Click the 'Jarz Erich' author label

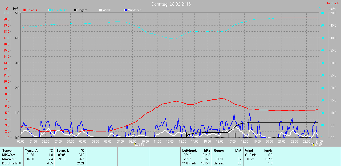tap(333, 3)
